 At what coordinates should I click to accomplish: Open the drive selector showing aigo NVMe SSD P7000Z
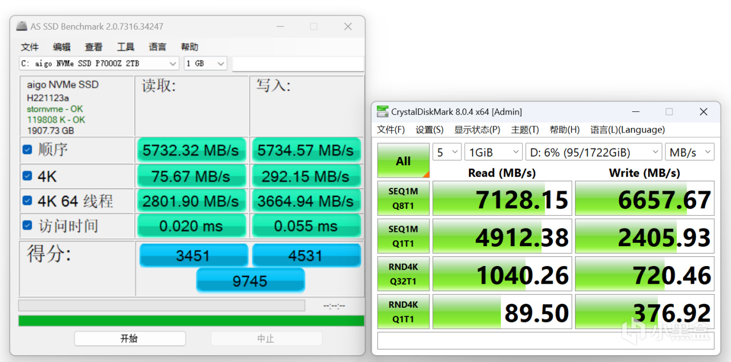pyautogui.click(x=99, y=63)
